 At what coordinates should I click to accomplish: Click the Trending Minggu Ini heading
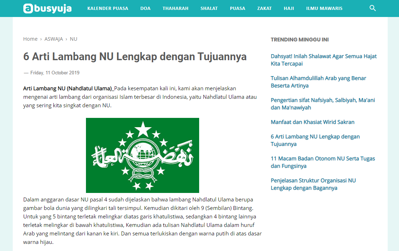[x=300, y=39]
